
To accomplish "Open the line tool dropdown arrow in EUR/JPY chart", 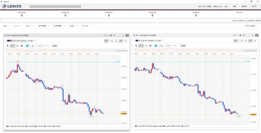I will [143, 46].
